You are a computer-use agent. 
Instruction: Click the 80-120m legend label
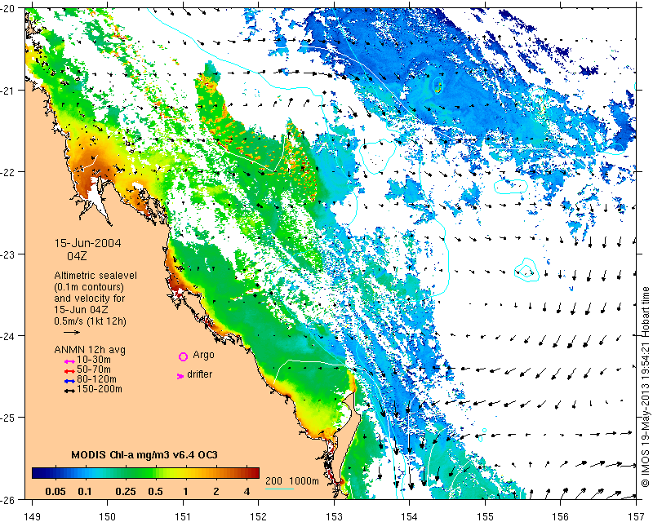(x=96, y=379)
